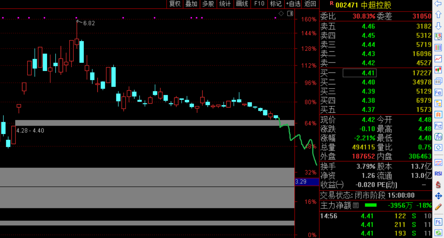Click 卖三 price 4.44

click(368, 45)
